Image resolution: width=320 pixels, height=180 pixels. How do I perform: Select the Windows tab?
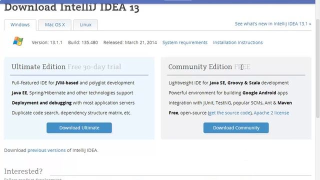20,25
